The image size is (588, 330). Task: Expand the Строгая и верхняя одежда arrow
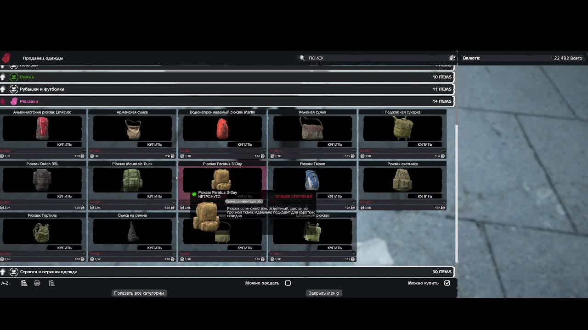pos(3,272)
